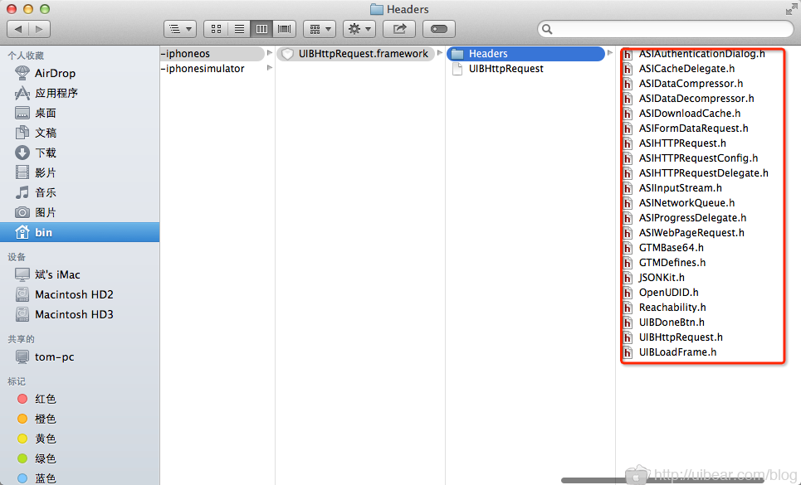The height and width of the screenshot is (485, 801).
Task: Select the tom-pc shared computer
Action: (54, 356)
